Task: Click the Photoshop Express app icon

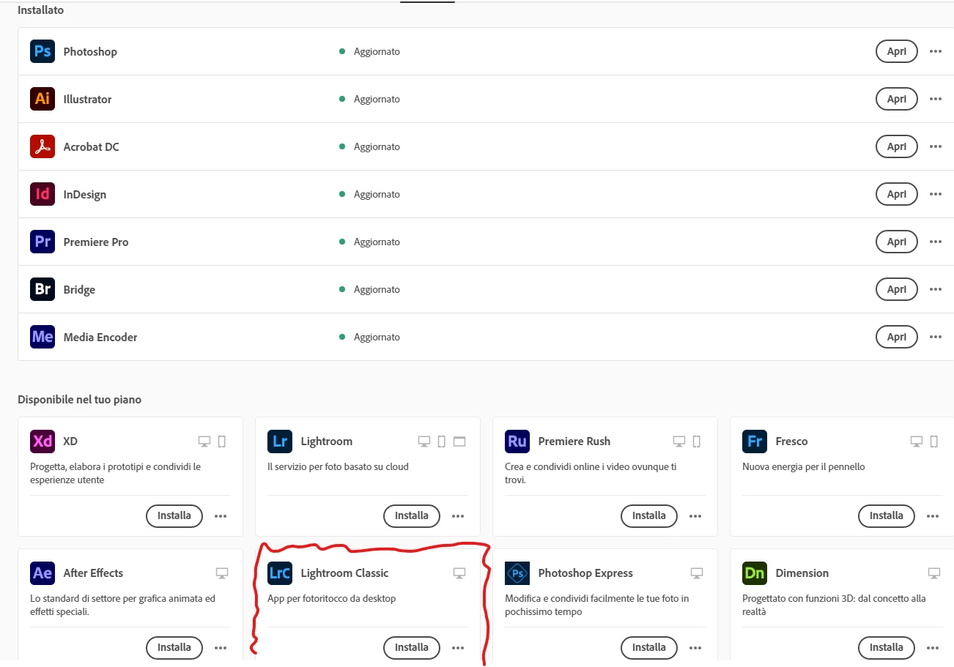Action: click(x=517, y=573)
